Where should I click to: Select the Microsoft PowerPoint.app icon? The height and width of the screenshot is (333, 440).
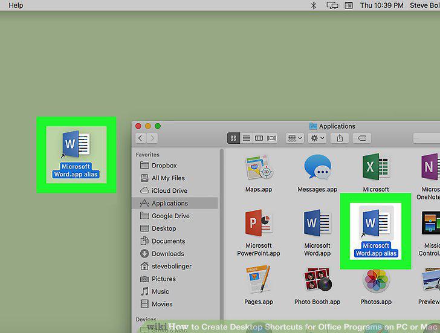point(259,224)
